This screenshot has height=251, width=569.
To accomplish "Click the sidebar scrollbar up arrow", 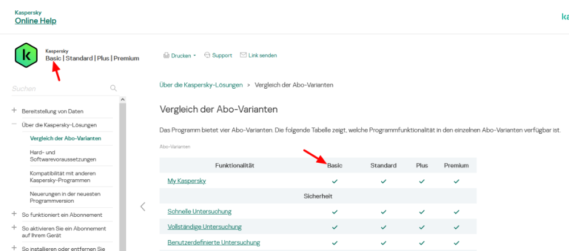I will (123, 99).
